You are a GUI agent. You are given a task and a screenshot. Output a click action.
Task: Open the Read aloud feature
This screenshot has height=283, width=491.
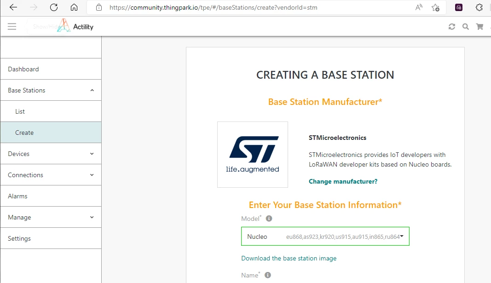[419, 7]
